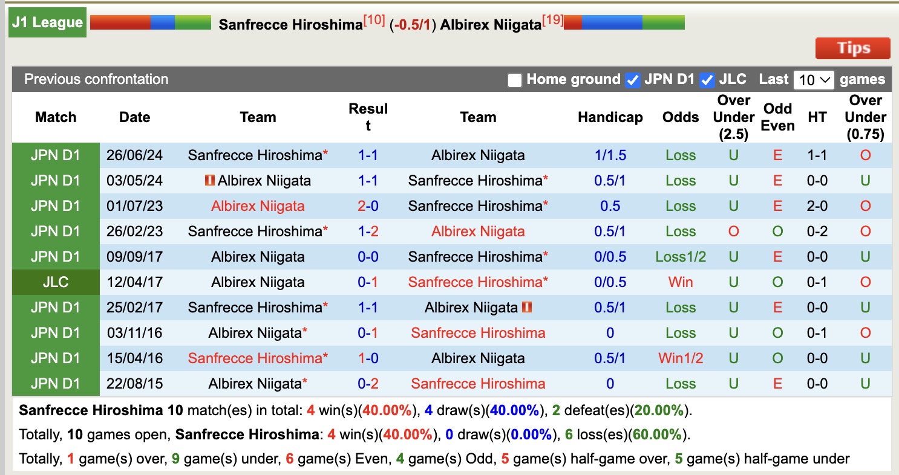Viewport: 899px width, 475px height.
Task: Click the JPN D1 badge on the 01/07/23 row
Action: click(56, 206)
